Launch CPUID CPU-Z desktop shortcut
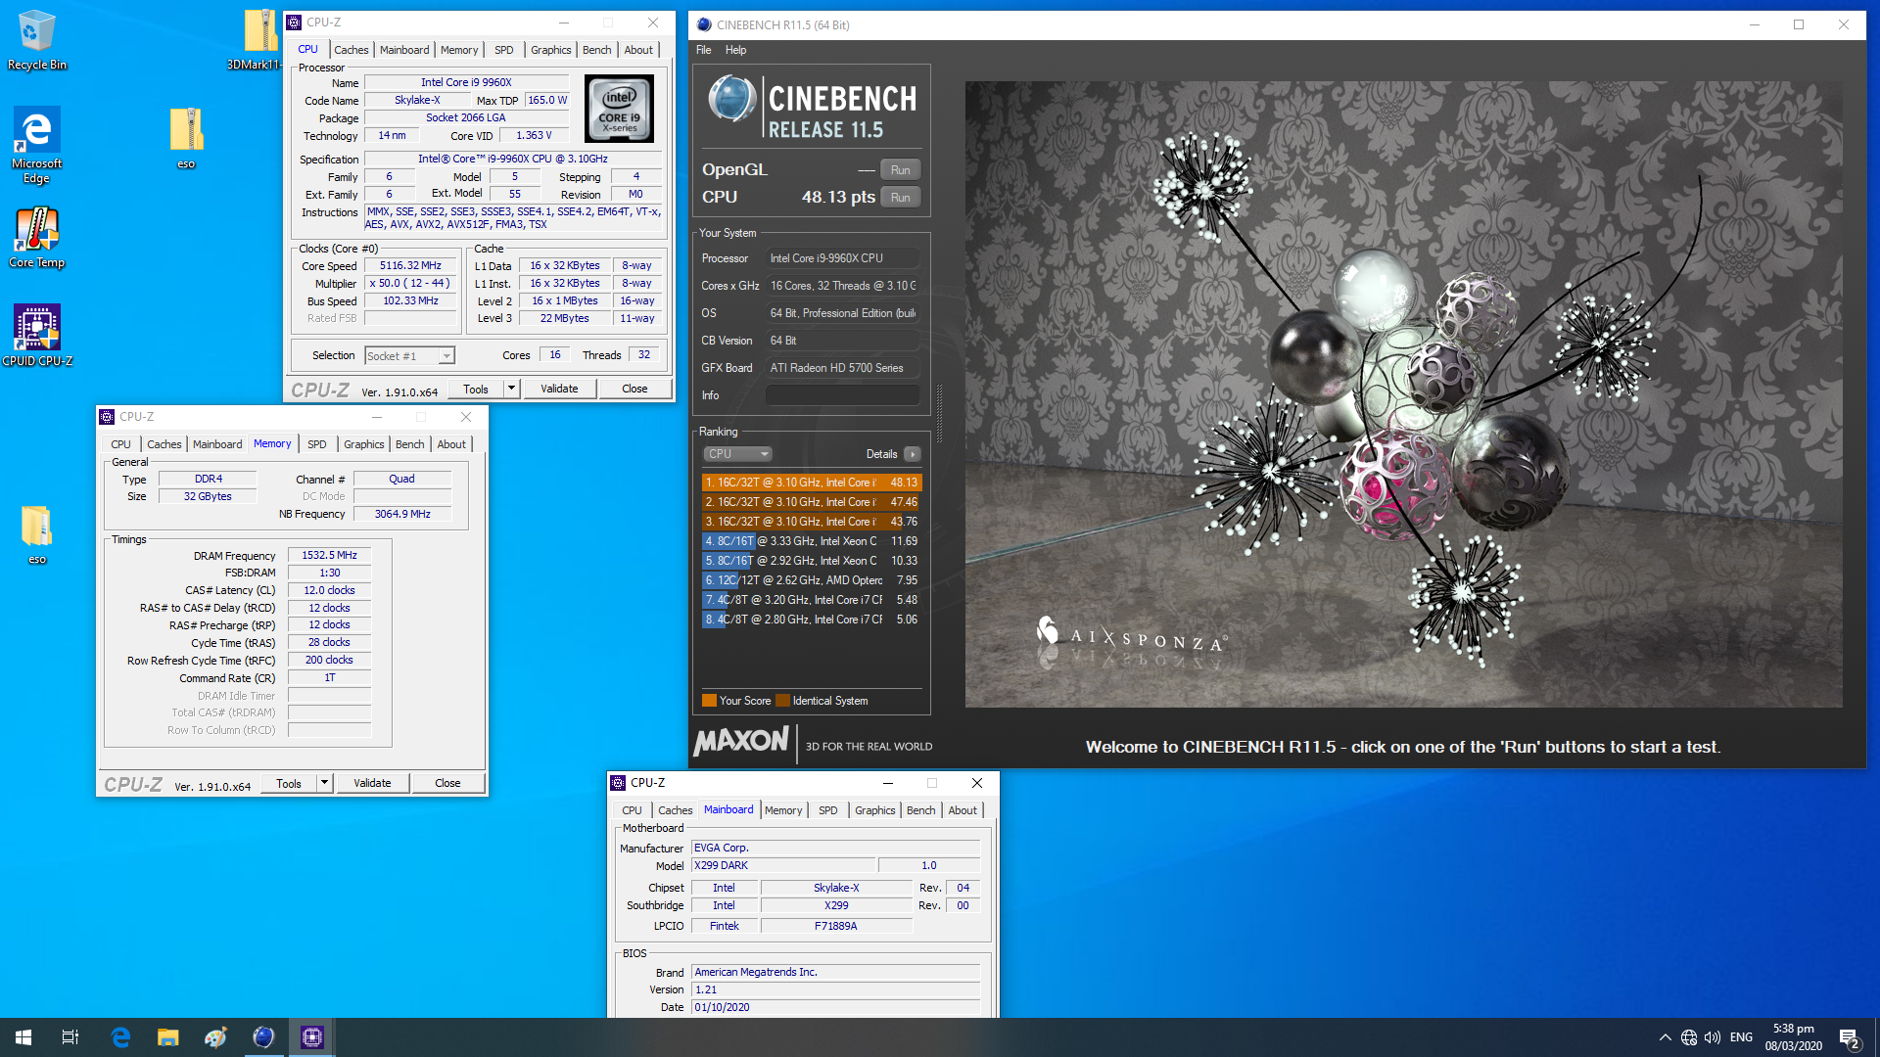Screen dimensions: 1880x1057 click(36, 336)
